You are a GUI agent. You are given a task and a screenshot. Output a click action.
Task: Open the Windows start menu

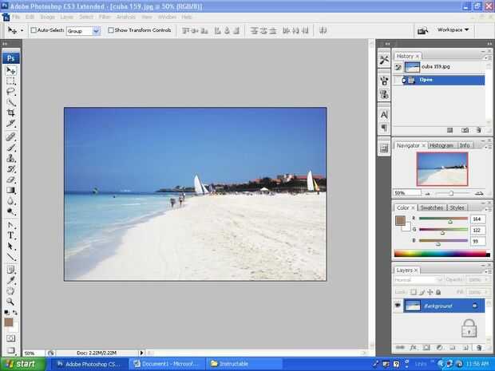[22, 364]
